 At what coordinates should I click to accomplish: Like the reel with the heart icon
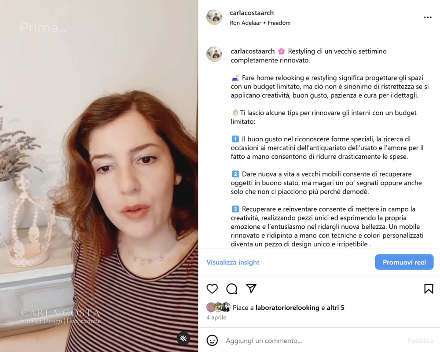coord(212,289)
